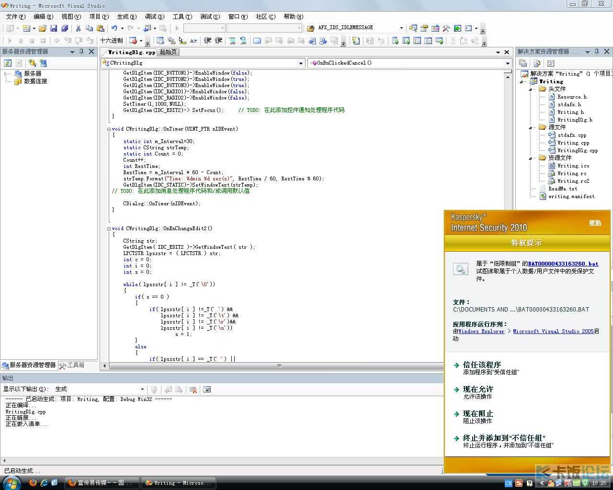Click Uncomment selected lines icon
This screenshot has width=613, height=490.
243,41
